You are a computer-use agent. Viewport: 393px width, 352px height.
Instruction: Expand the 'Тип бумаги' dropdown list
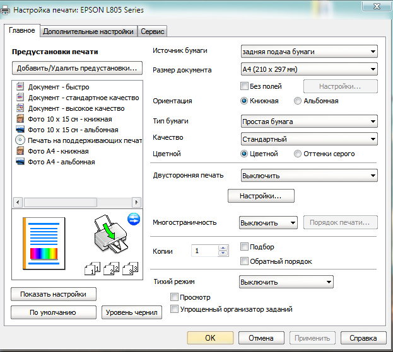[x=309, y=122]
